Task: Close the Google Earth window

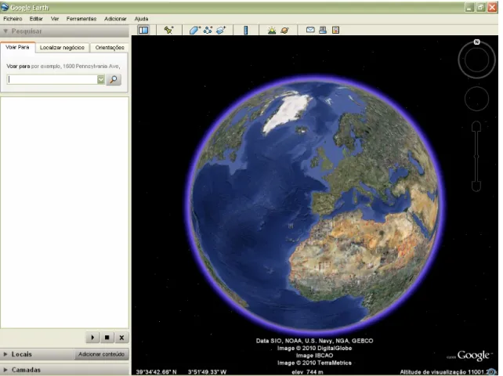Action: 492,7
